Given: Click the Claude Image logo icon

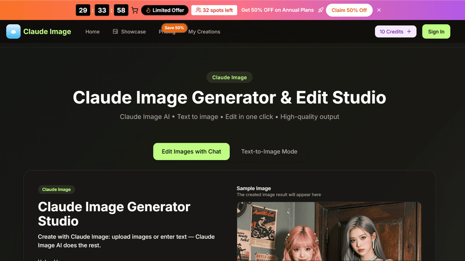Looking at the screenshot, I should point(13,32).
